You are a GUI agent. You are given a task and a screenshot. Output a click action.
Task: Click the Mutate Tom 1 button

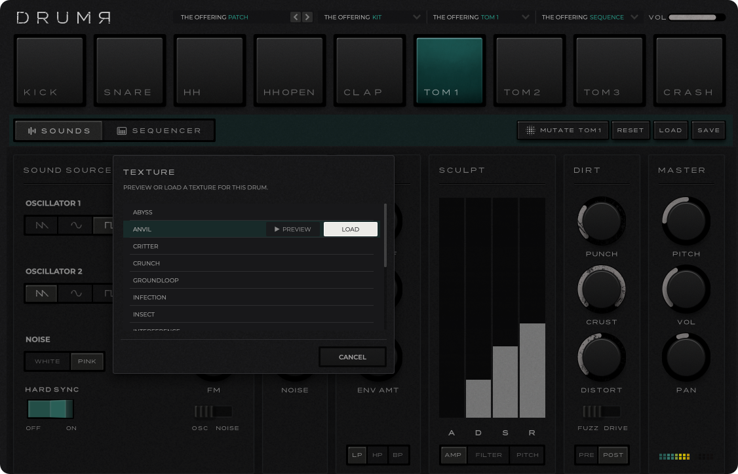563,130
